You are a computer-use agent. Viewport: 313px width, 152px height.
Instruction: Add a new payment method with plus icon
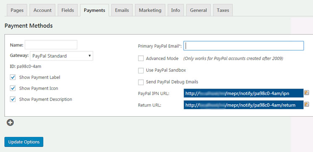[10, 123]
